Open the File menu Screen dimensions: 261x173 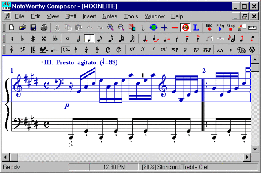(20, 16)
